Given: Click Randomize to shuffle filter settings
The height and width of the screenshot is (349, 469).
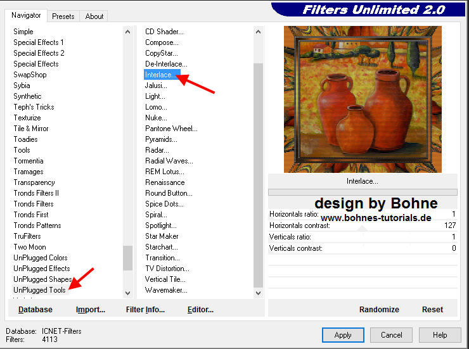Looking at the screenshot, I should (x=379, y=310).
